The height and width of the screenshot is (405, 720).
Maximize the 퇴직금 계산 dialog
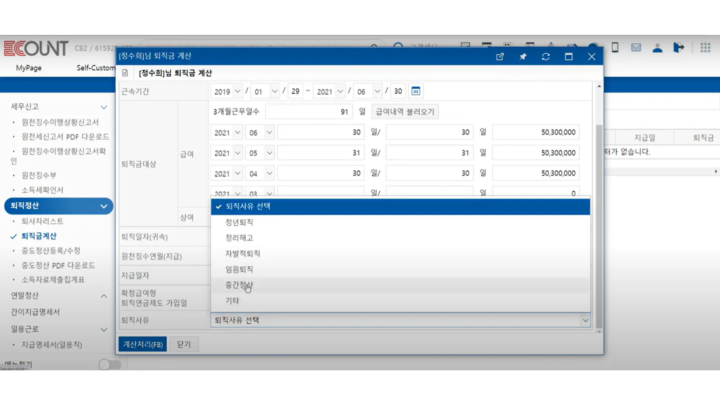[568, 57]
